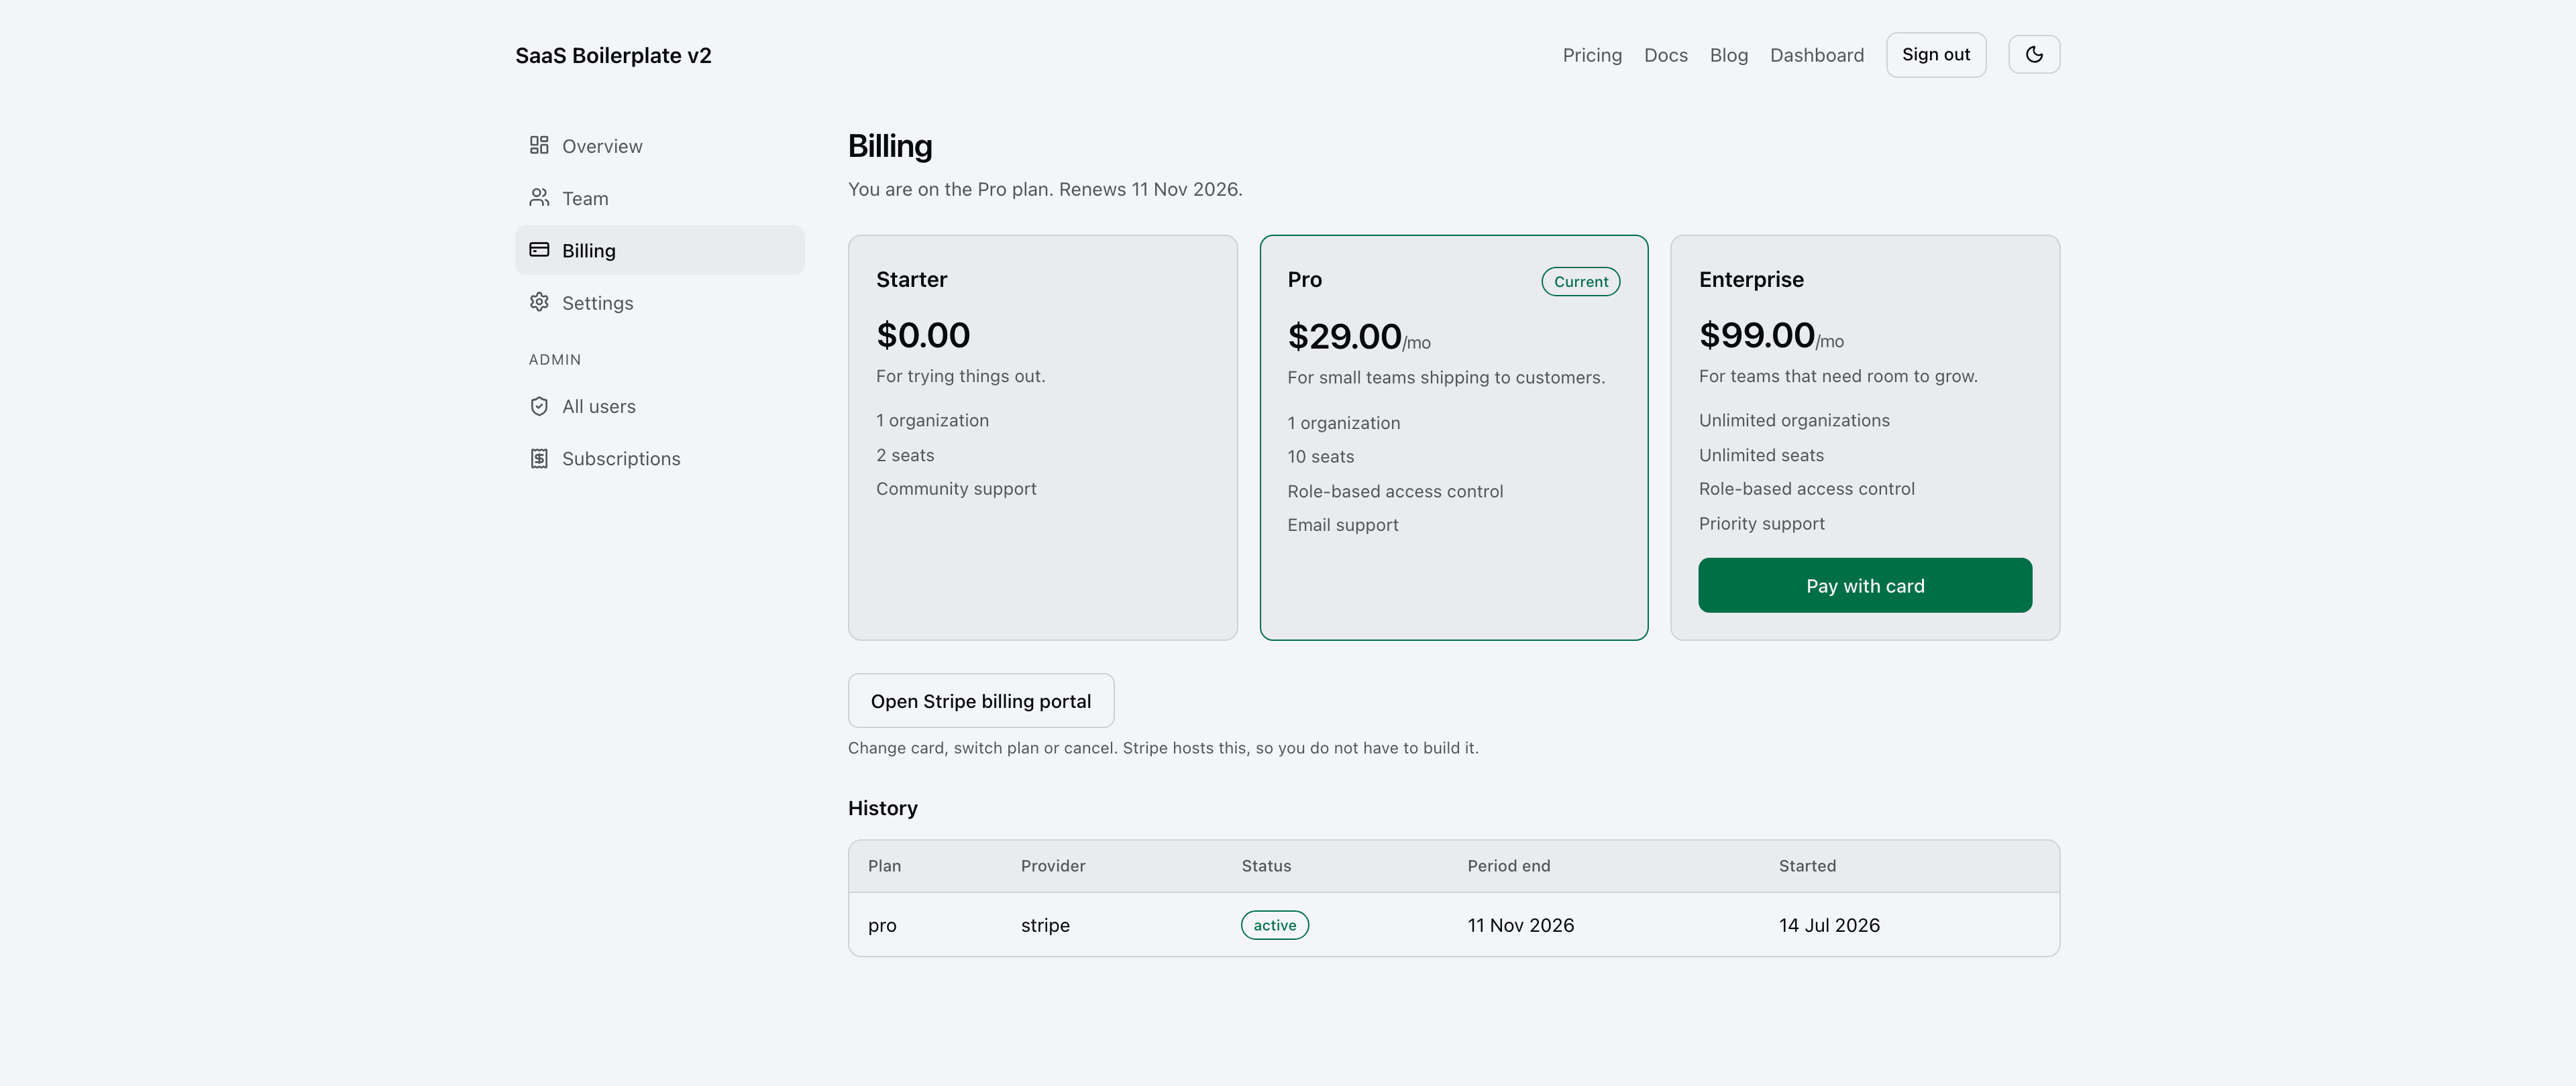Go to Dashboard from top nav

(x=1816, y=55)
